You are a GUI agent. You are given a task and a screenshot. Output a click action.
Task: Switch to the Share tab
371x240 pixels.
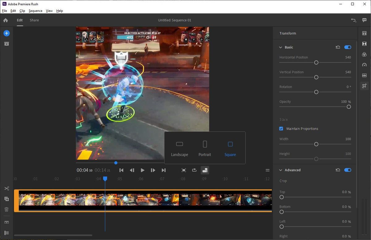[x=34, y=20]
